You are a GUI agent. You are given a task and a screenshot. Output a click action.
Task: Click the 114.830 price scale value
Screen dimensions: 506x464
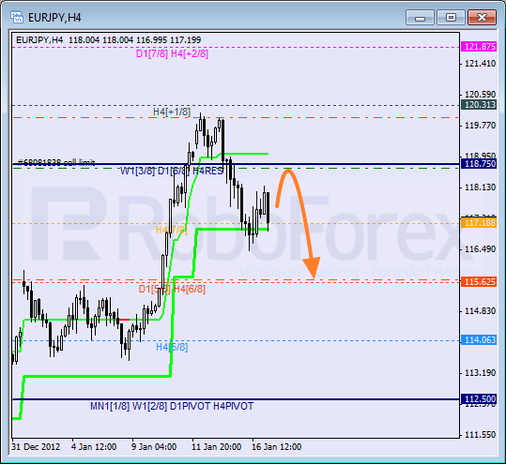(480, 311)
